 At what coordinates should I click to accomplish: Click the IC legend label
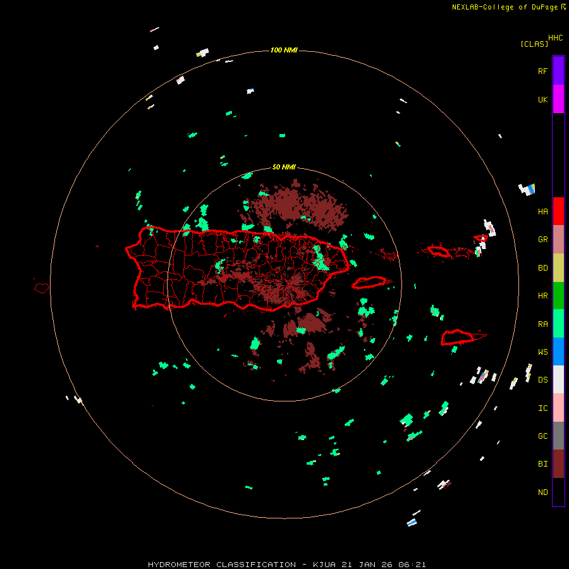click(542, 408)
